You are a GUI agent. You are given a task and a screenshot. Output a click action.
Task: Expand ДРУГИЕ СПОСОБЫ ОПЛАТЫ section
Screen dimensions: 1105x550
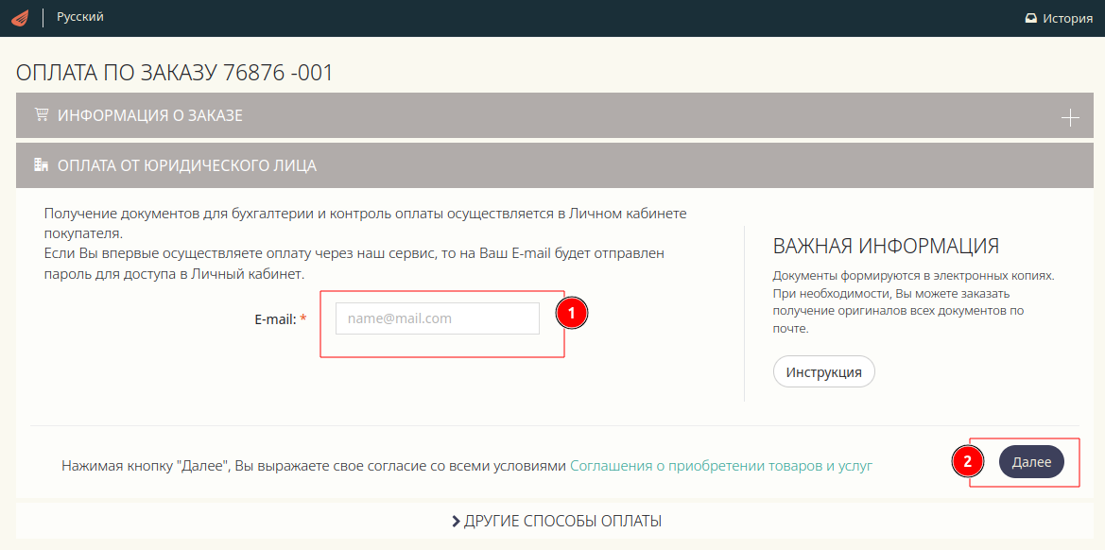pos(561,521)
